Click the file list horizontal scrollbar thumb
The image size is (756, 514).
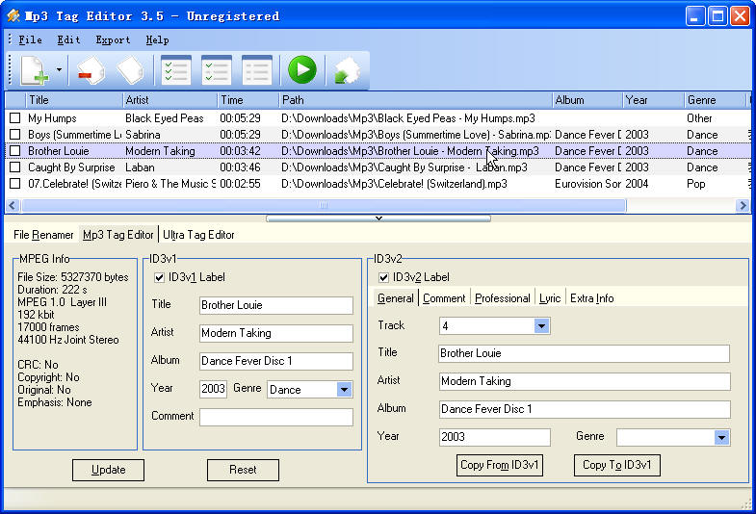click(324, 206)
